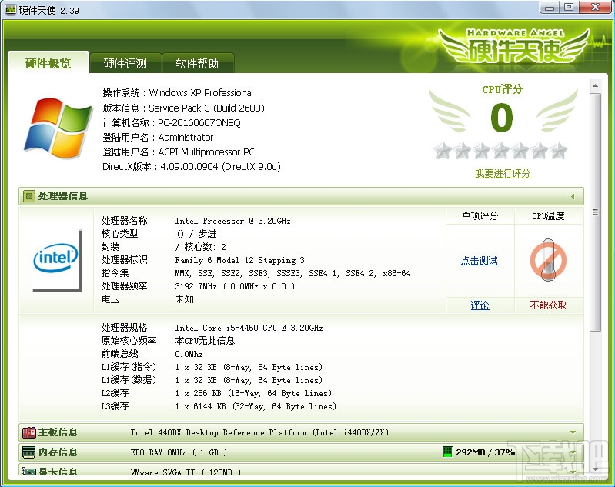Minimize the 硬件天使 window
This screenshot has width=615, height=487.
550,8
